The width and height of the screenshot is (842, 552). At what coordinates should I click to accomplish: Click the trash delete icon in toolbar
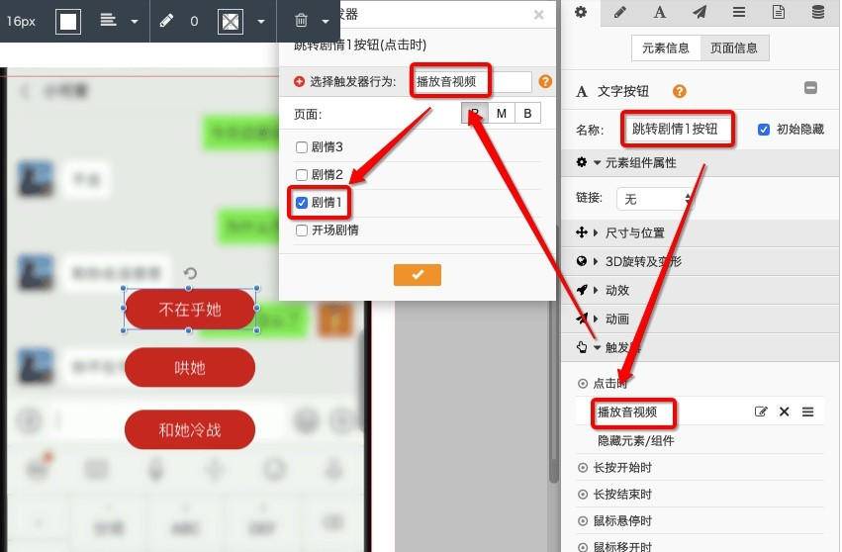(301, 21)
